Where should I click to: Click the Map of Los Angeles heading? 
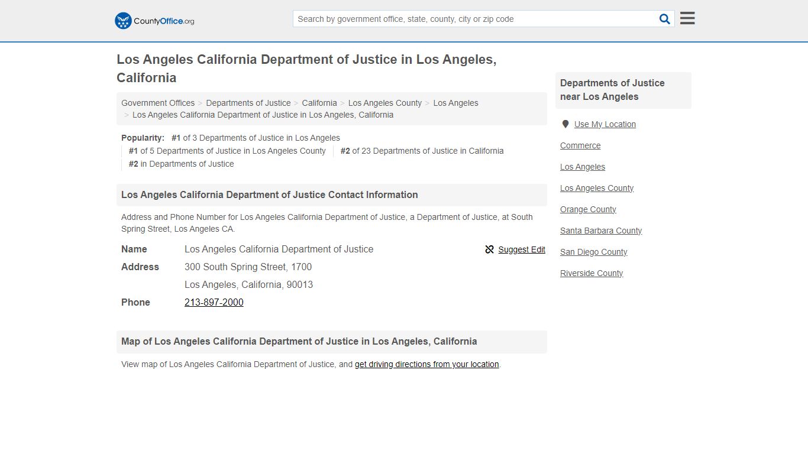331,342
